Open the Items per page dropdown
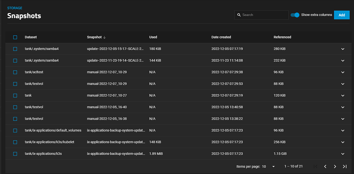Screen dimensions: 354x174 click(273, 166)
